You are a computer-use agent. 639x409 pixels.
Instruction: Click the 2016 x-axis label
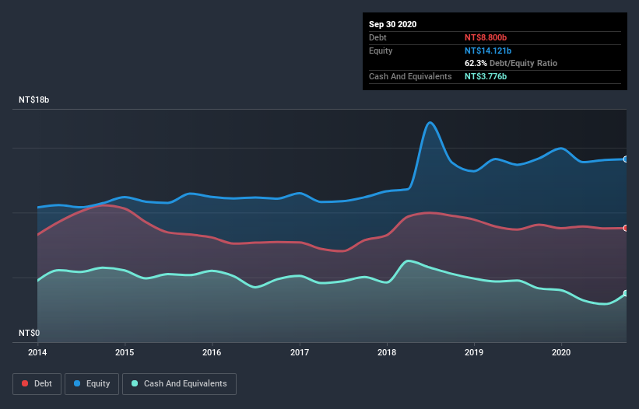[x=212, y=352]
